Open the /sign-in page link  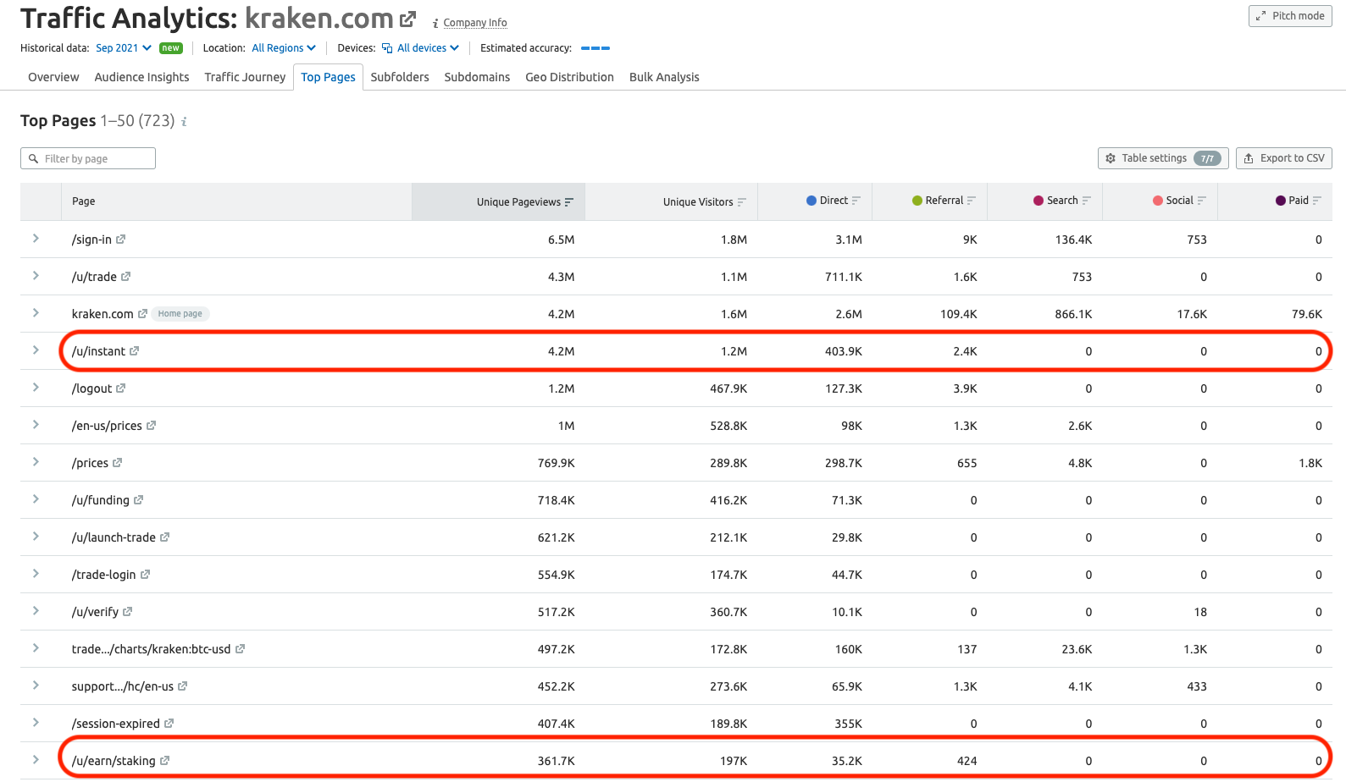coord(91,240)
